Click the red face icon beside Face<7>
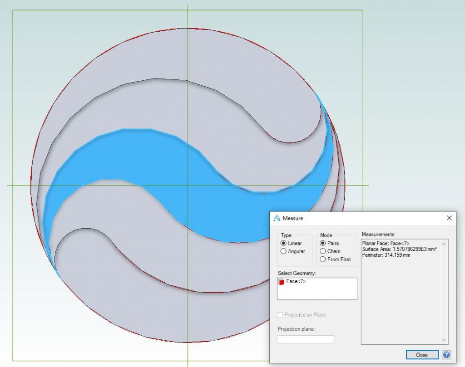This screenshot has height=367, width=465. (x=281, y=282)
